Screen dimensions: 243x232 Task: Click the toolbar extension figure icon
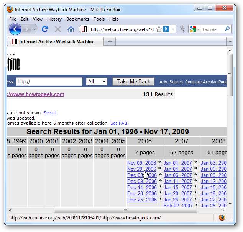click(182, 29)
